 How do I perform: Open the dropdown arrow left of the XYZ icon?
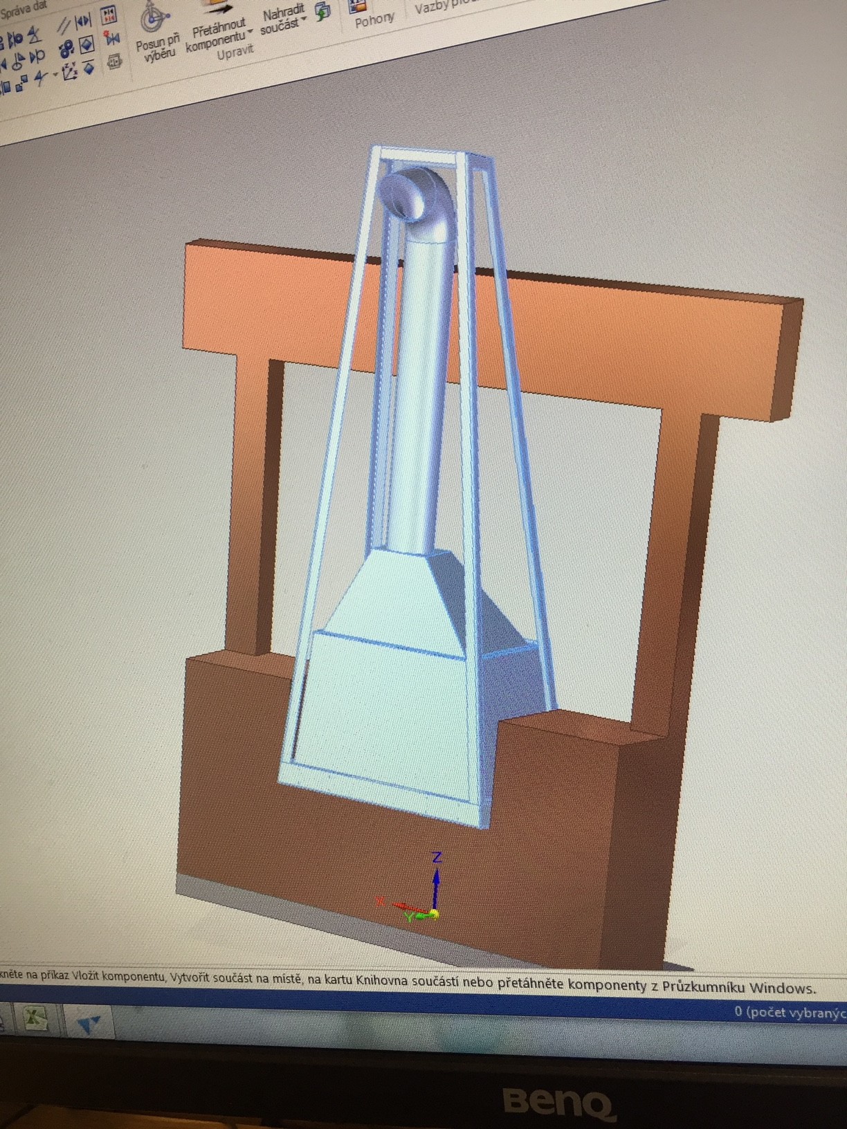pos(55,75)
